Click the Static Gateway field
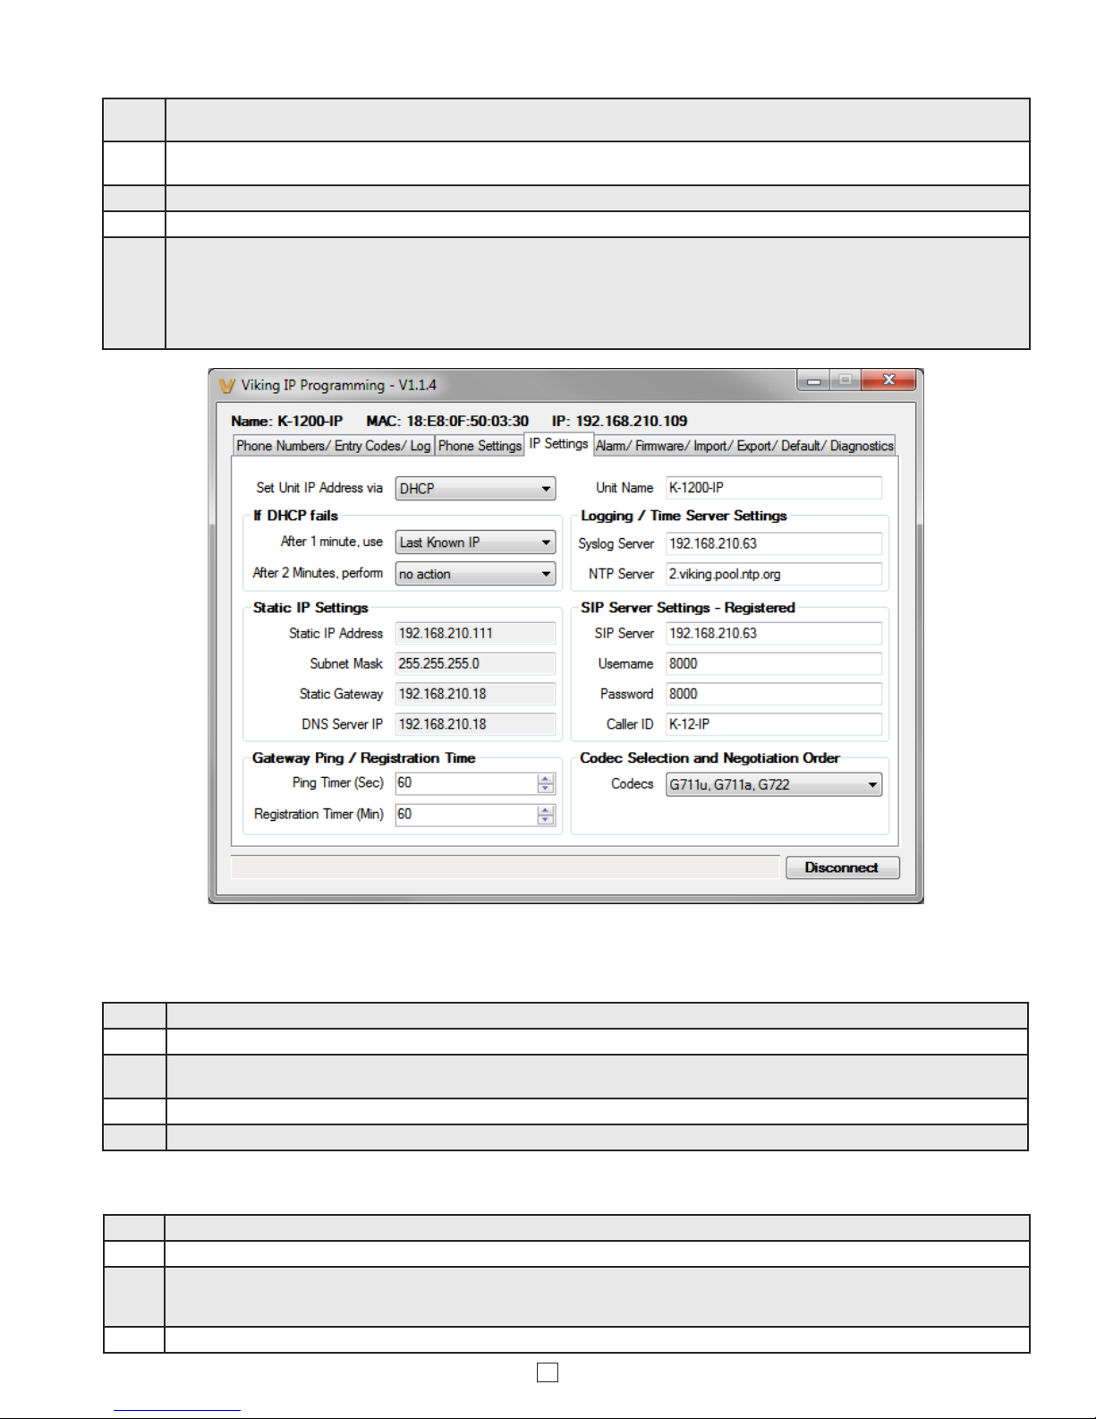The height and width of the screenshot is (1419, 1096). (475, 694)
